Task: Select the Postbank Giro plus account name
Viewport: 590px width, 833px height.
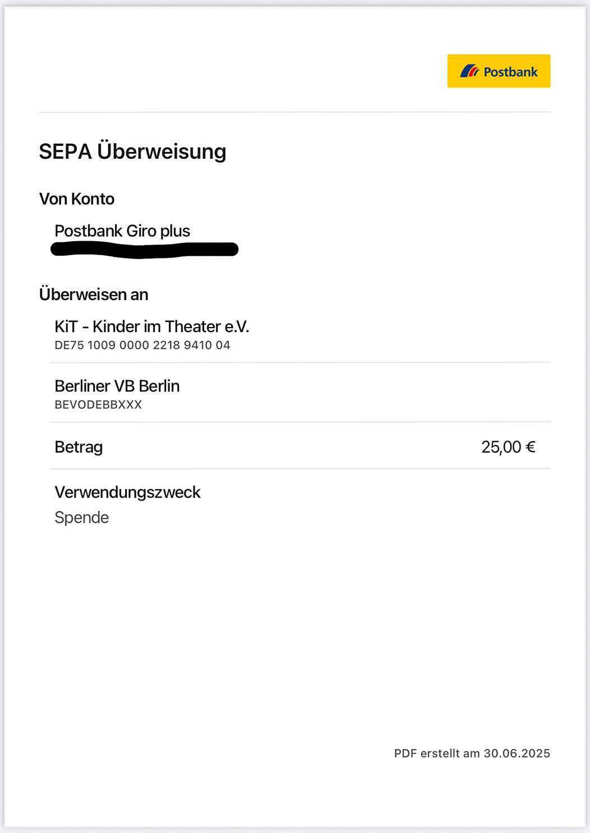Action: point(122,231)
